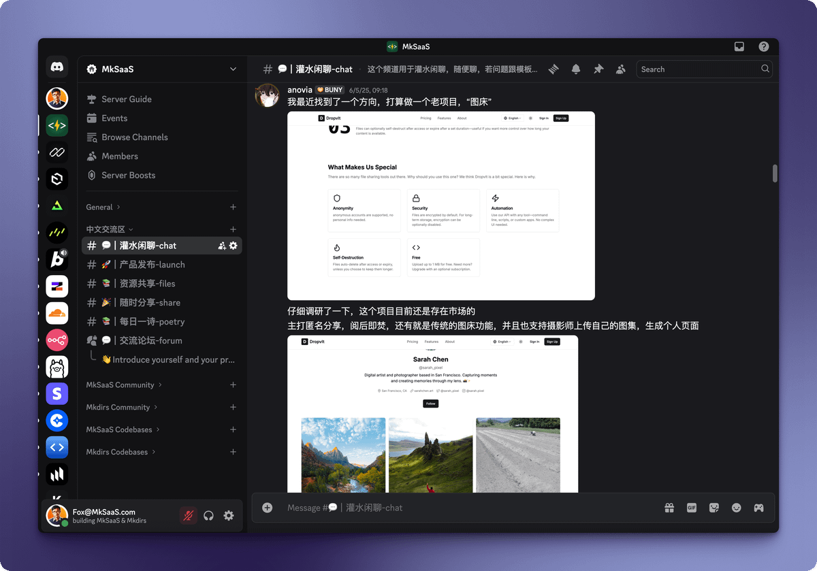Open the white bars server icon
Image resolution: width=817 pixels, height=571 pixels.
point(57,474)
